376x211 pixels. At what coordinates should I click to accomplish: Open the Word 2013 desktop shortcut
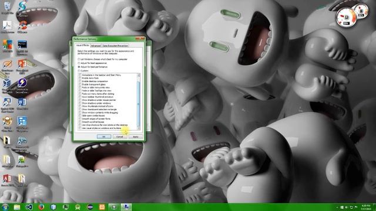(22, 104)
